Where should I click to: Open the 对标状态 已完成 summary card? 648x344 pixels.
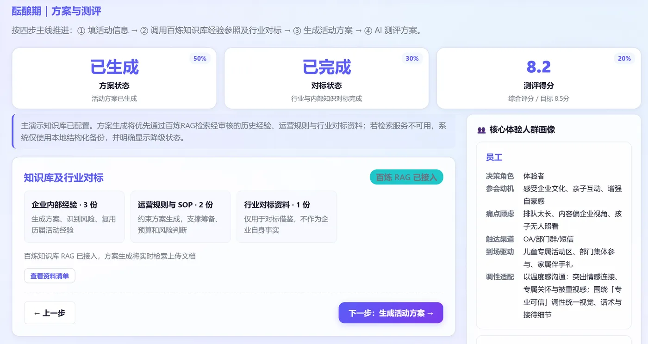click(326, 78)
